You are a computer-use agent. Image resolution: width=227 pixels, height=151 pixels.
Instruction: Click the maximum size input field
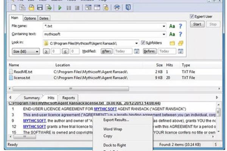pyautogui.click(x=75, y=51)
